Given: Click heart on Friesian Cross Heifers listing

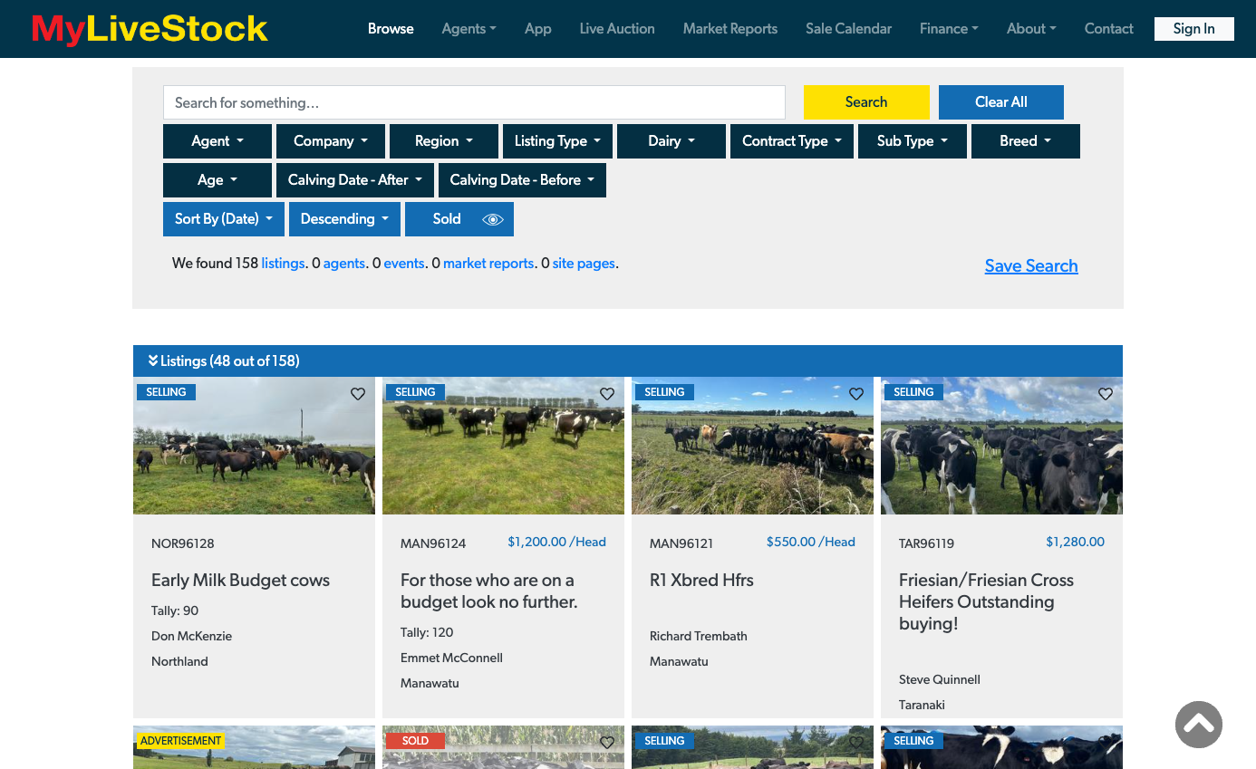Looking at the screenshot, I should tap(1106, 394).
